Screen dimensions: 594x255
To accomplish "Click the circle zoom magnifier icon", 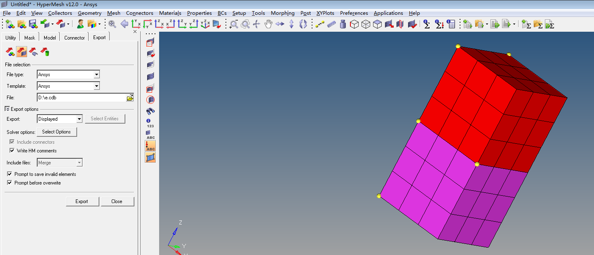I will pos(245,24).
